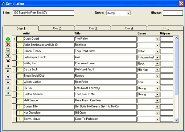Click the Wilde, Kim artist field
The height and width of the screenshot is (132, 185).
point(48,63)
